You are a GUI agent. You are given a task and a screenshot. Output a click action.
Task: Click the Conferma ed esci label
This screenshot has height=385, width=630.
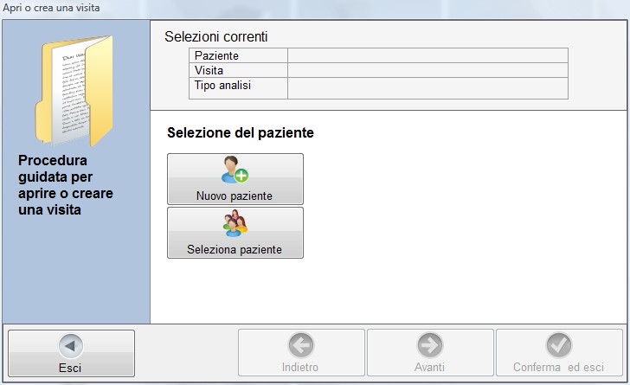click(x=558, y=367)
